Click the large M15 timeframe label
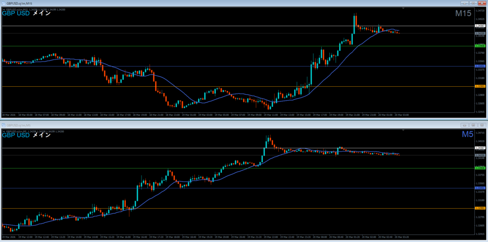The width and height of the screenshot is (488, 242). [x=463, y=14]
